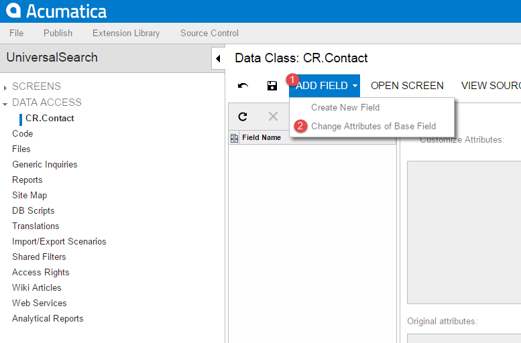521x343 pixels.
Task: Click the VIEW SOURCE button
Action: 491,86
